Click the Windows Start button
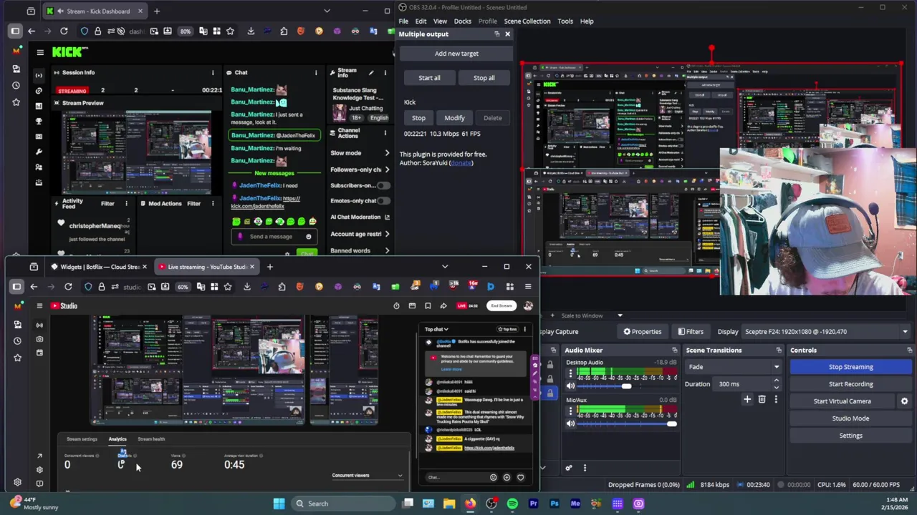Screen dimensions: 917x515 [279, 504]
